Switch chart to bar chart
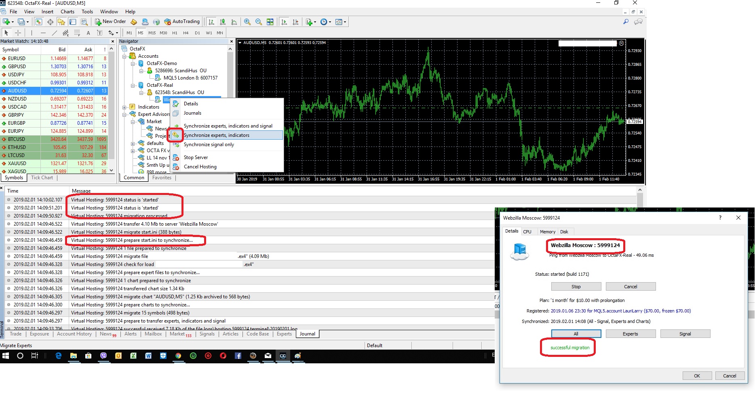 [x=211, y=22]
